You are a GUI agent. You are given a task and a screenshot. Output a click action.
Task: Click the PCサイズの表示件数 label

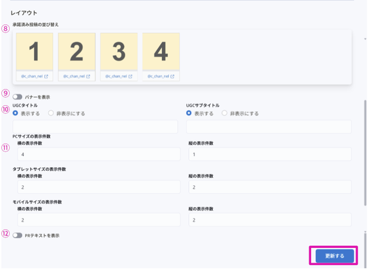pyautogui.click(x=31, y=137)
